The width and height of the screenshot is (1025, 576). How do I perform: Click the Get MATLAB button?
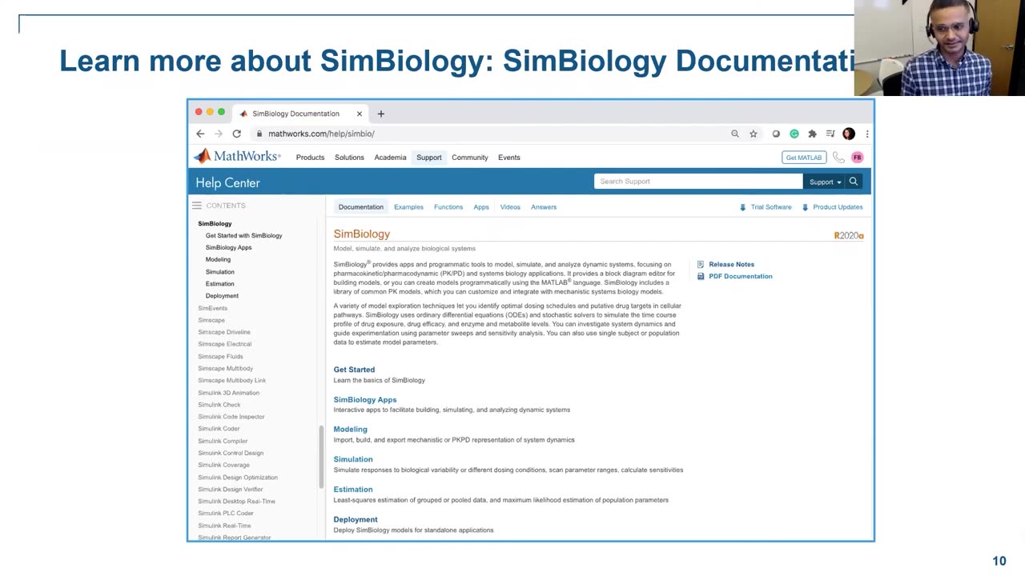coord(804,158)
